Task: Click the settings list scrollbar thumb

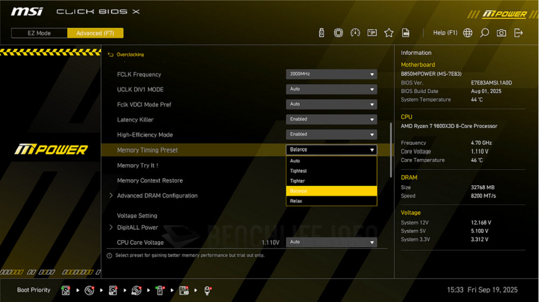Action: [391, 150]
